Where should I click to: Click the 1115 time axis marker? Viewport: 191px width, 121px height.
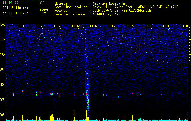[94, 26]
